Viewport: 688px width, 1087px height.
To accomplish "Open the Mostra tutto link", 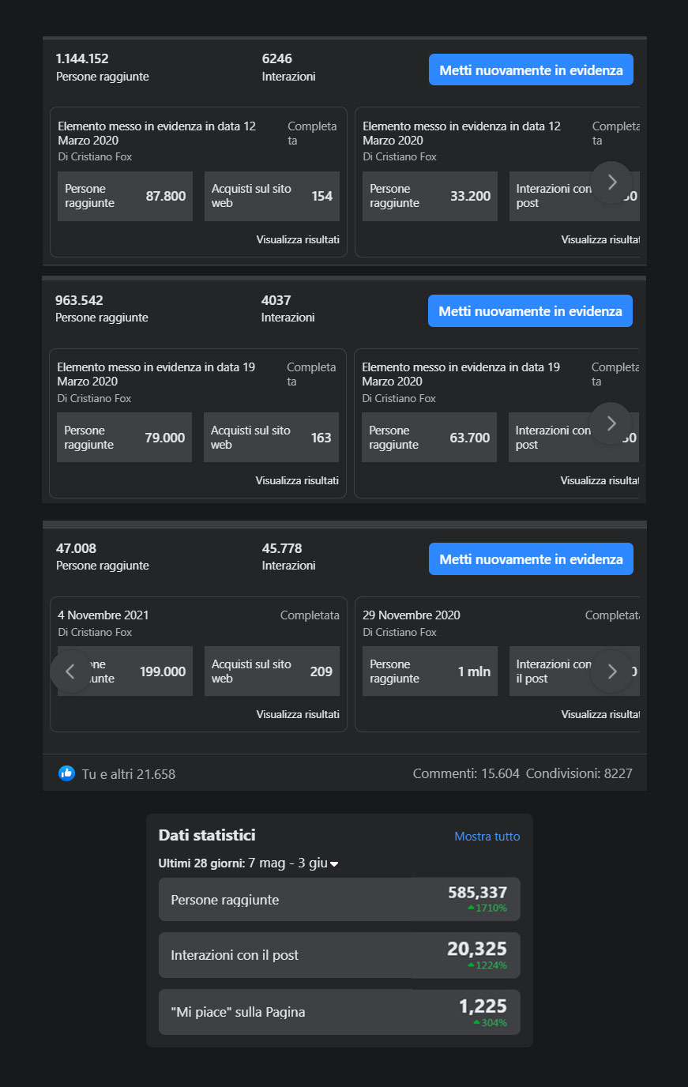I will pos(487,836).
